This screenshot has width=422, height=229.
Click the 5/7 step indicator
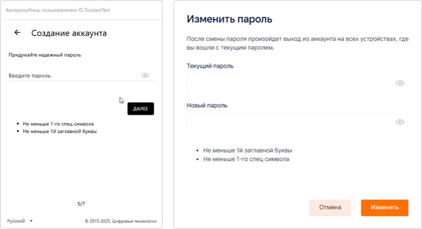click(x=81, y=203)
